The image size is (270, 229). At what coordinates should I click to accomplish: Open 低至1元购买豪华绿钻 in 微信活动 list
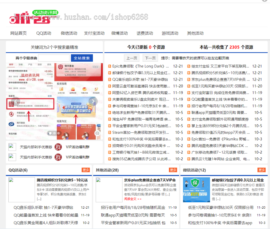[220, 208]
